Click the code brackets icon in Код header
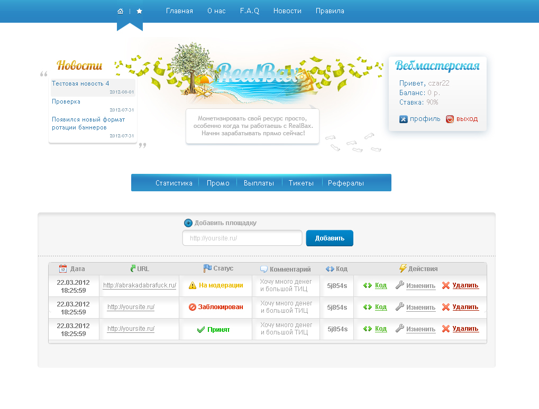 point(330,269)
